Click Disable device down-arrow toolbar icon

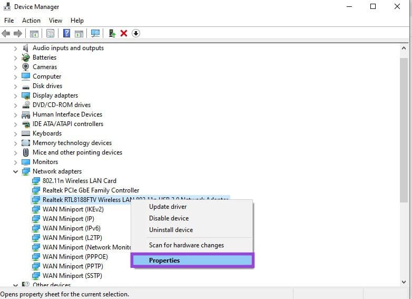(x=136, y=33)
